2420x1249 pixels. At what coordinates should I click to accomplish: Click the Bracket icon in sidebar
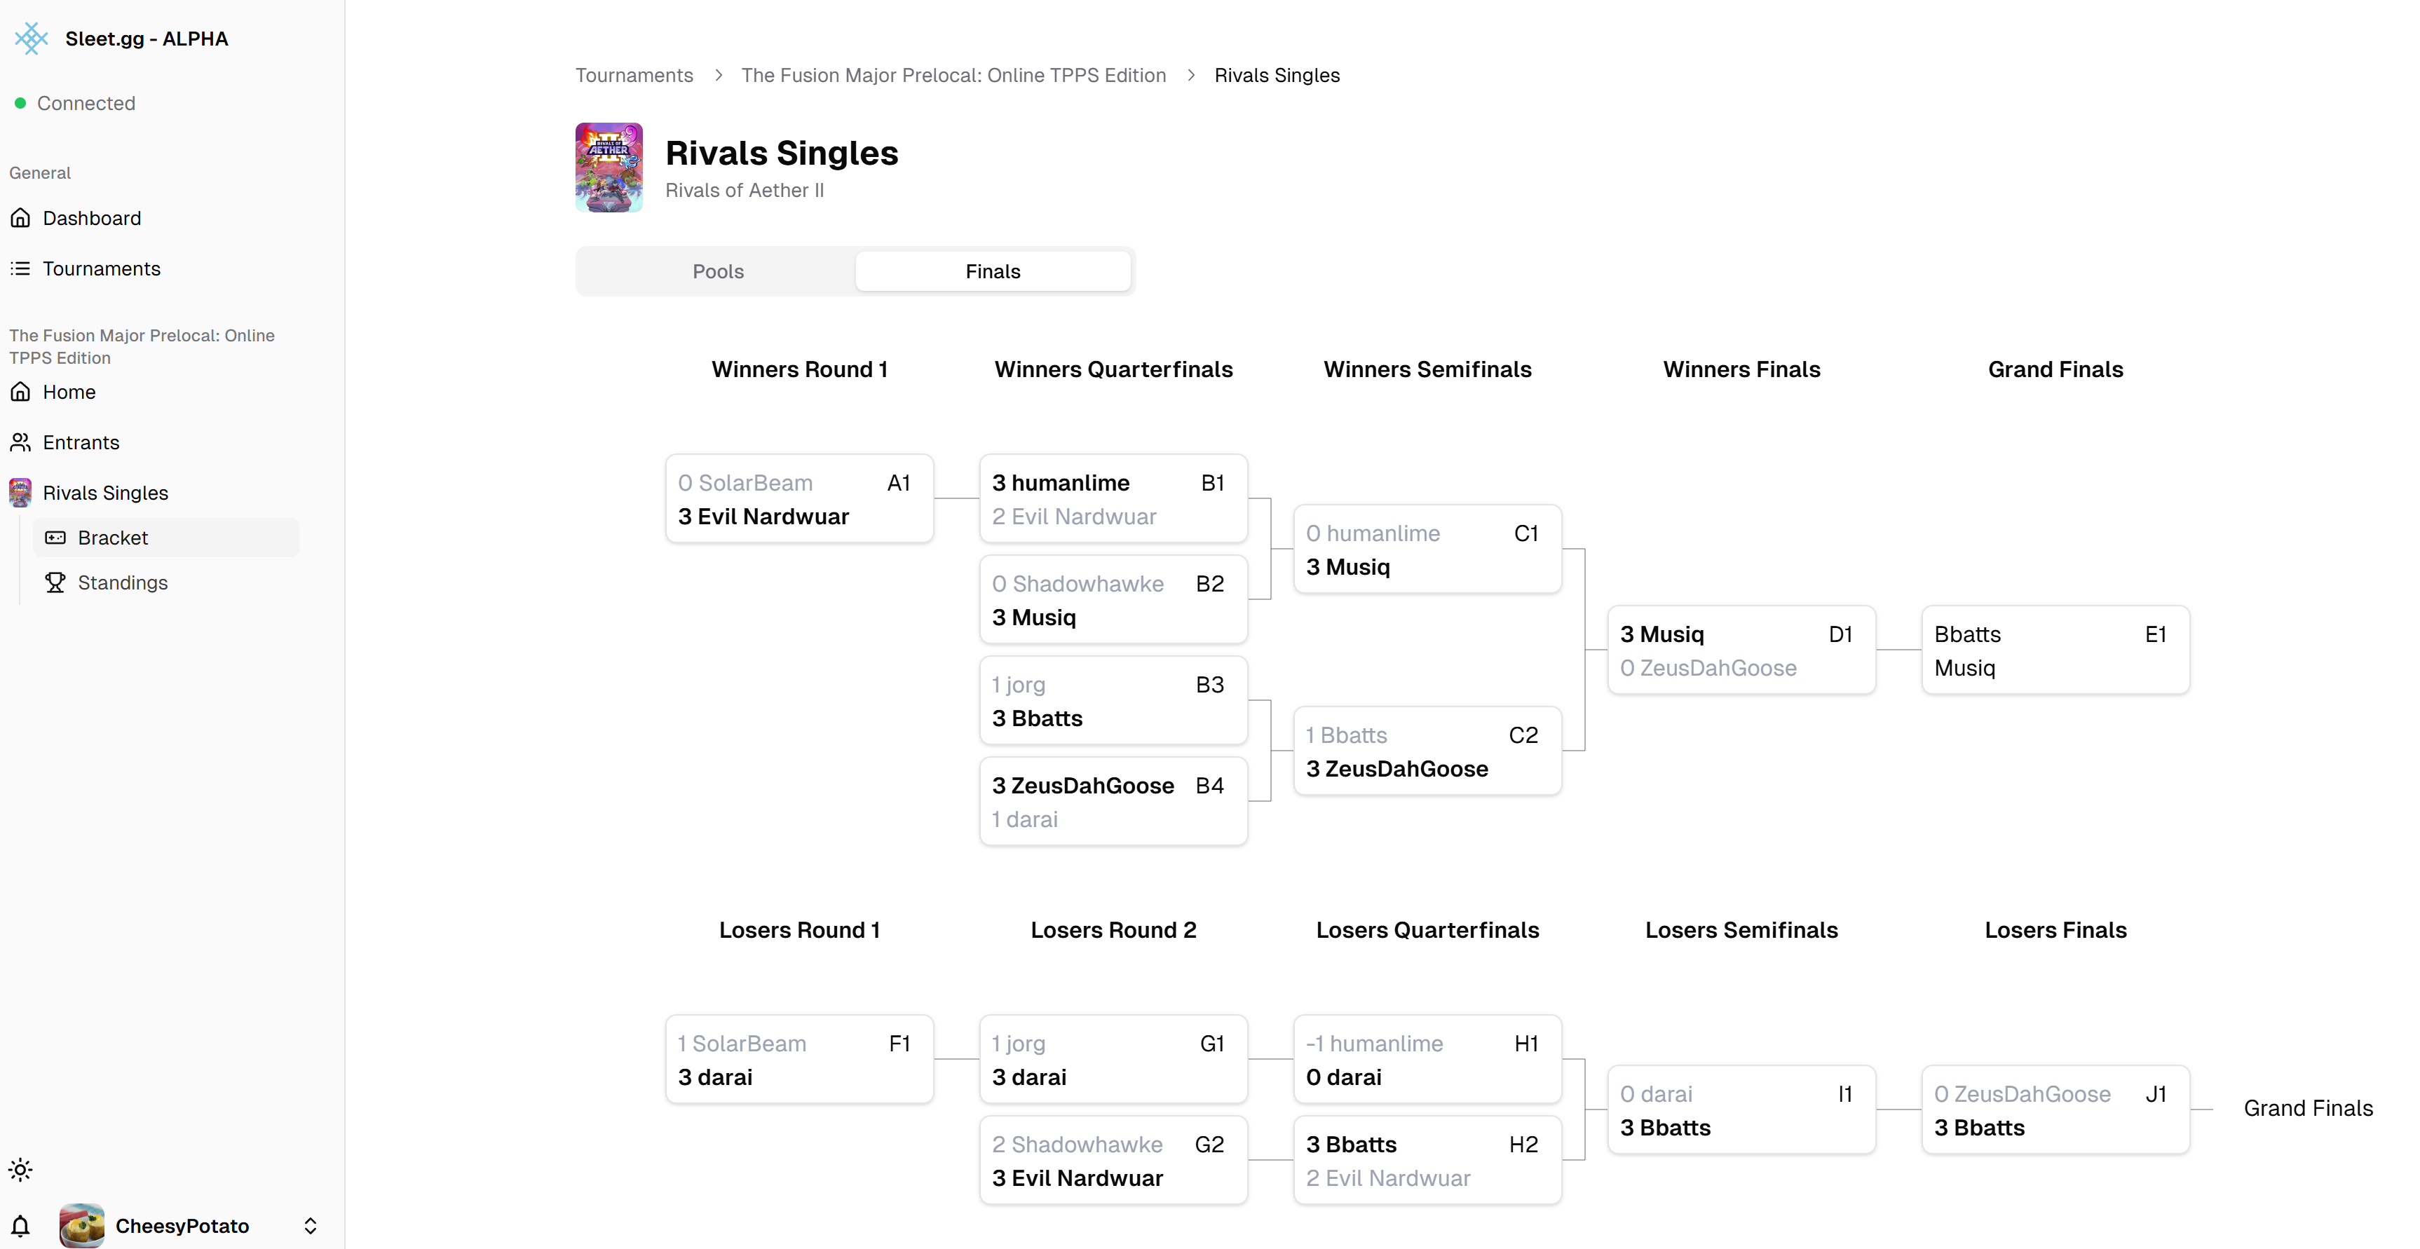(x=55, y=538)
